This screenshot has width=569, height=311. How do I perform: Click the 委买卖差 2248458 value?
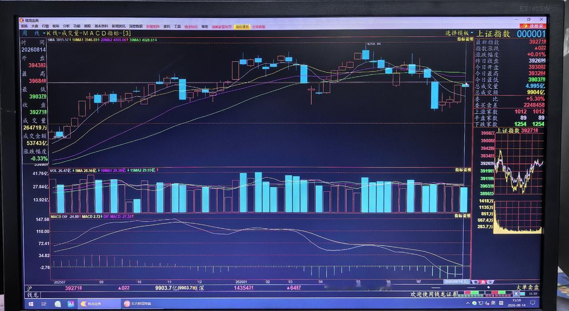[x=535, y=105]
